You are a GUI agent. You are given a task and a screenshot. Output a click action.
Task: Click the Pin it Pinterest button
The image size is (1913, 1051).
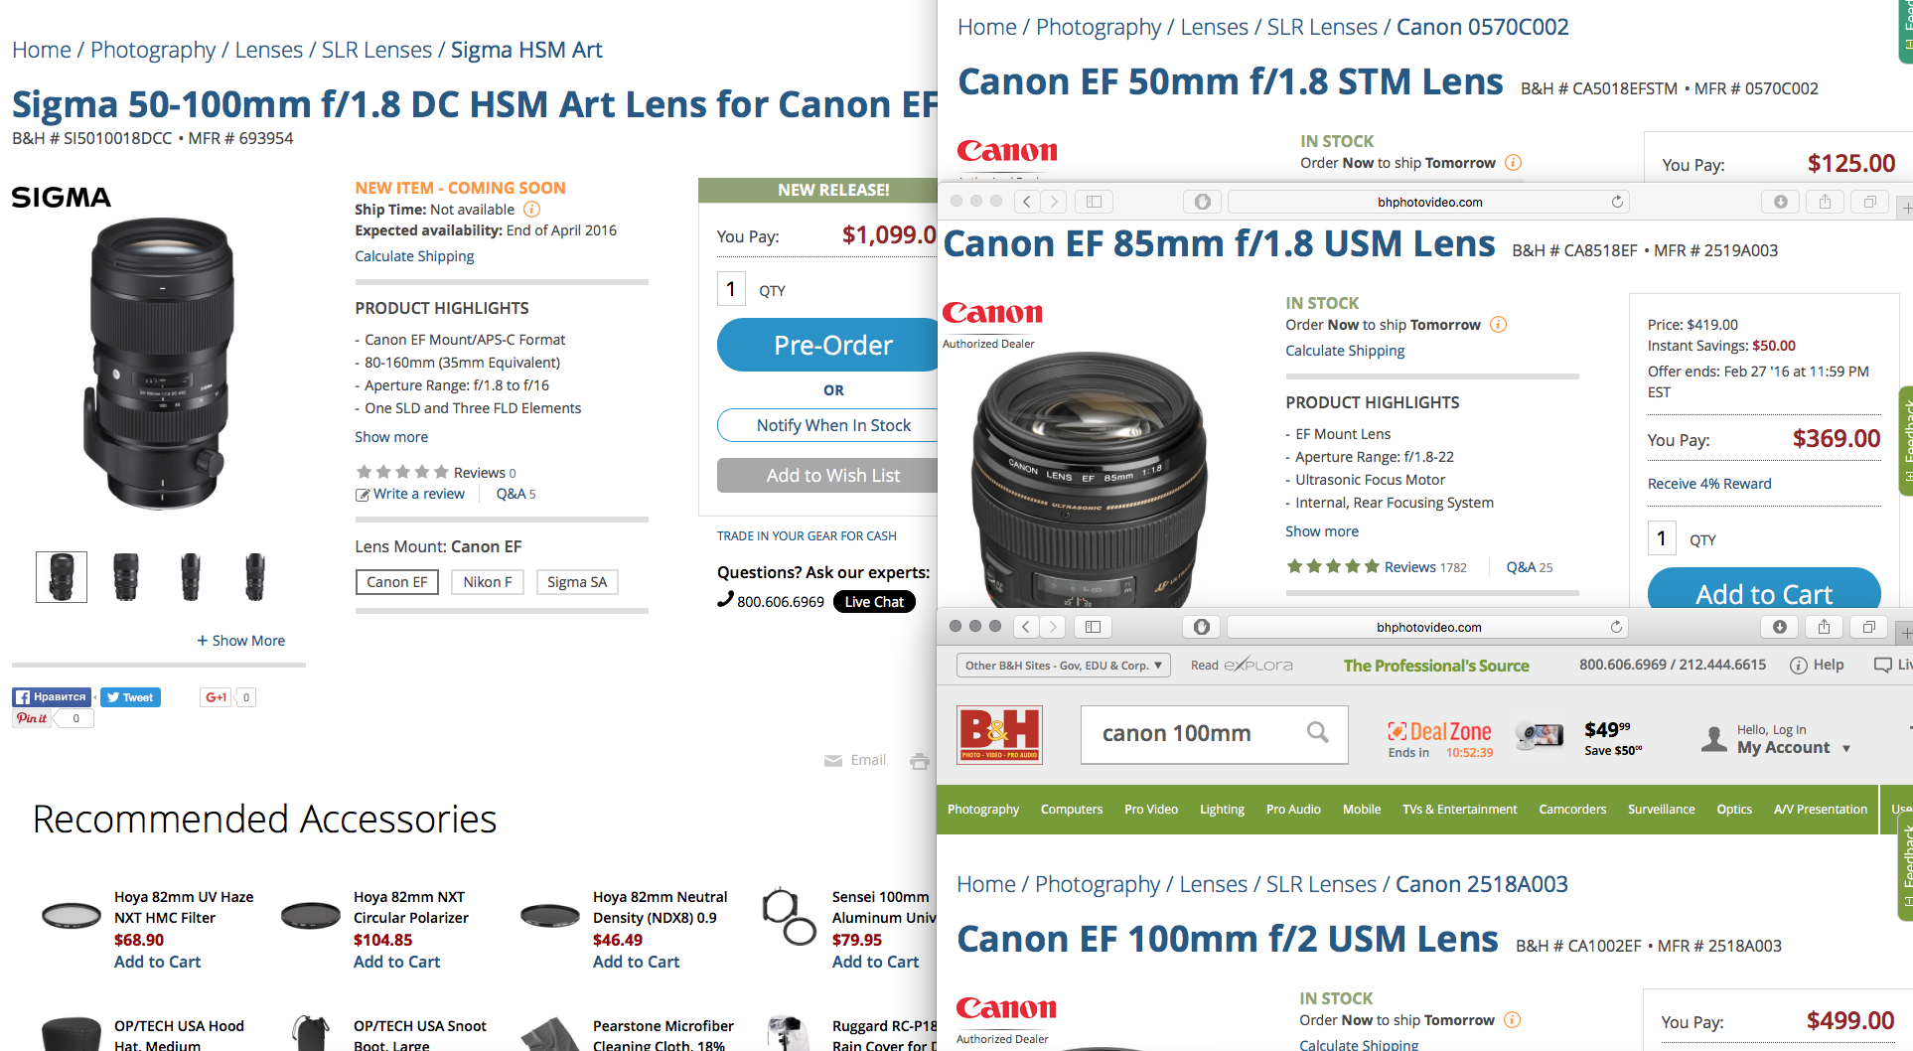tap(32, 718)
